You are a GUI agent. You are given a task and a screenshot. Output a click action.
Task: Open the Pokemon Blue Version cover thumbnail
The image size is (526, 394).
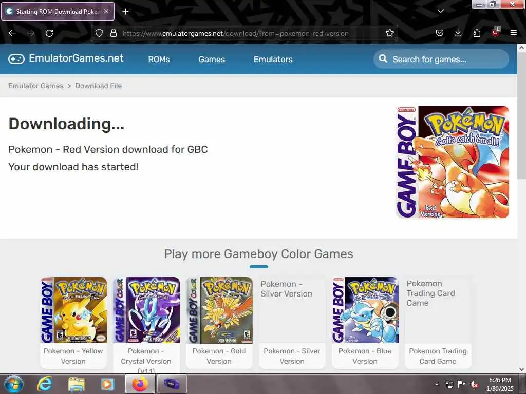(x=365, y=310)
